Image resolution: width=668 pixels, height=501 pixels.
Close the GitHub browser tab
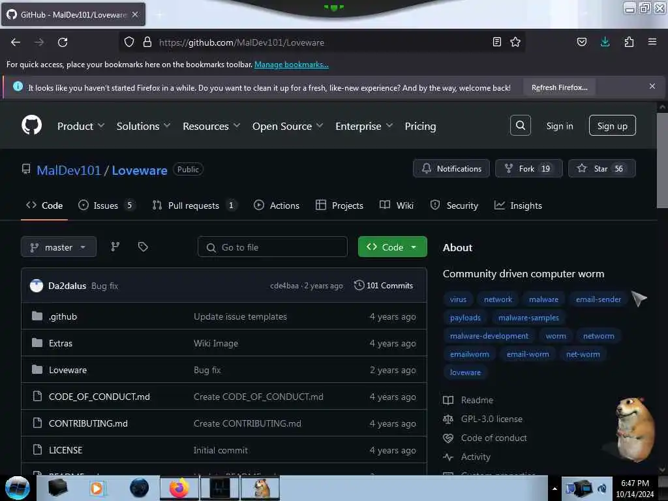[135, 14]
